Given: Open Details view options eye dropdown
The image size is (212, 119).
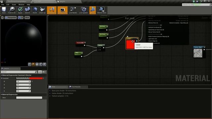Looking at the screenshot, I should (x=44, y=72).
